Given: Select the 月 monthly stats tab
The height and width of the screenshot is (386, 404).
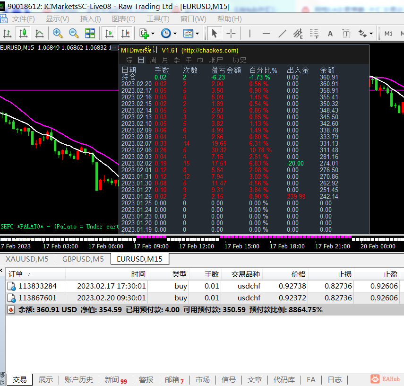Looking at the screenshot, I should (x=165, y=60).
